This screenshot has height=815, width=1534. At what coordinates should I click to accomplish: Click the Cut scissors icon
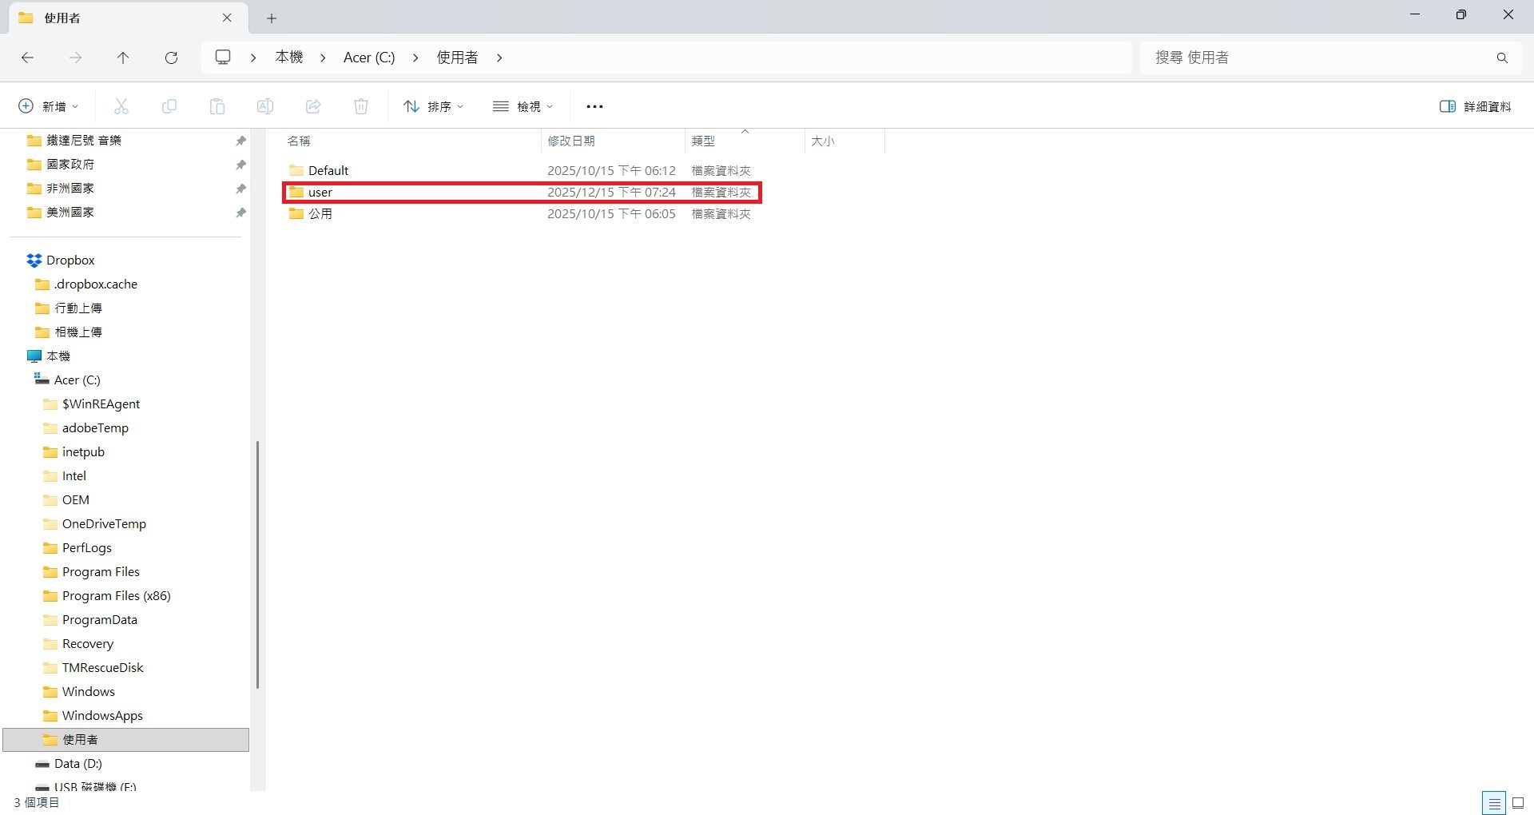(121, 106)
